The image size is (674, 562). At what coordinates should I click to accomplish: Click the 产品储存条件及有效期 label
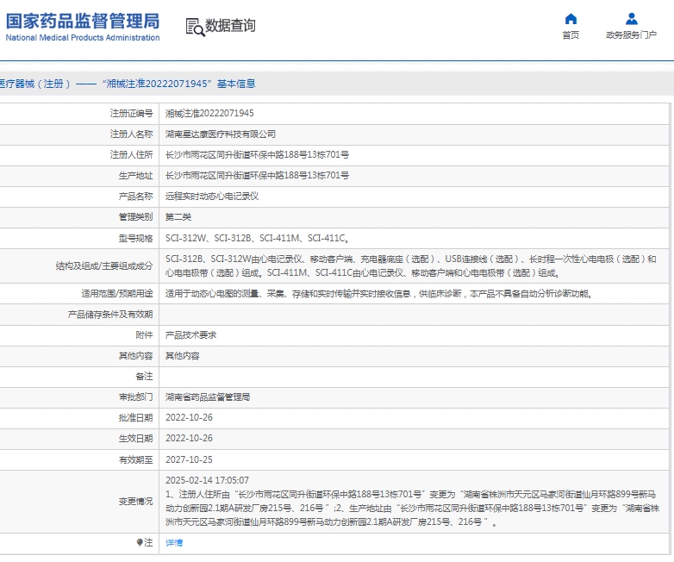pos(110,315)
